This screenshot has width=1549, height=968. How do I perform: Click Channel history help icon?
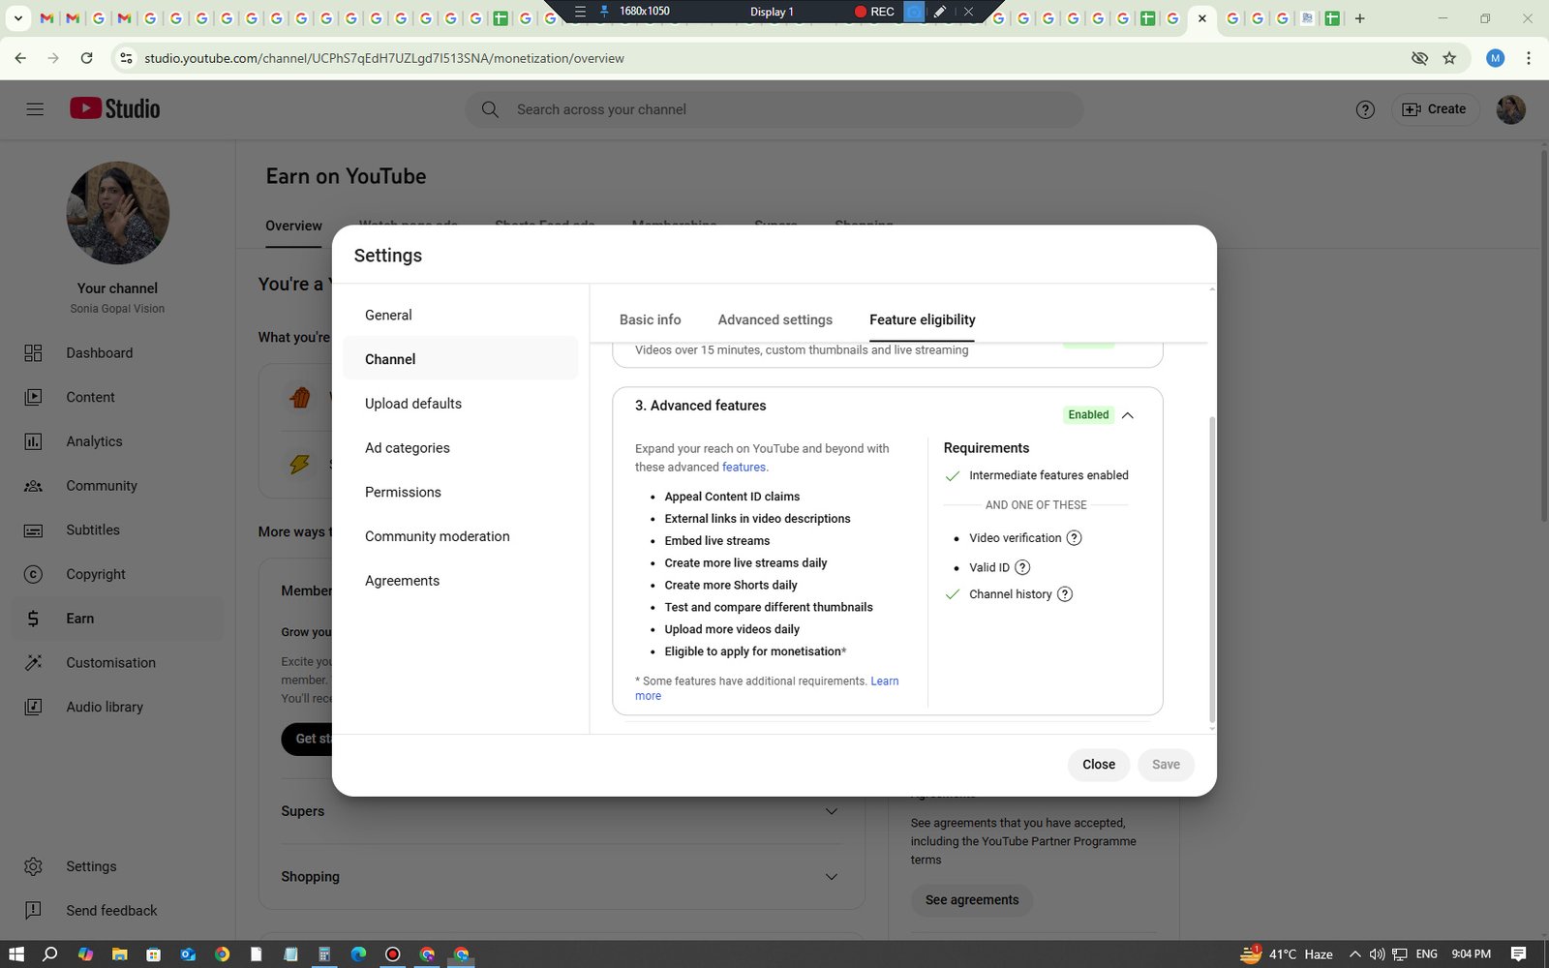[1065, 594]
